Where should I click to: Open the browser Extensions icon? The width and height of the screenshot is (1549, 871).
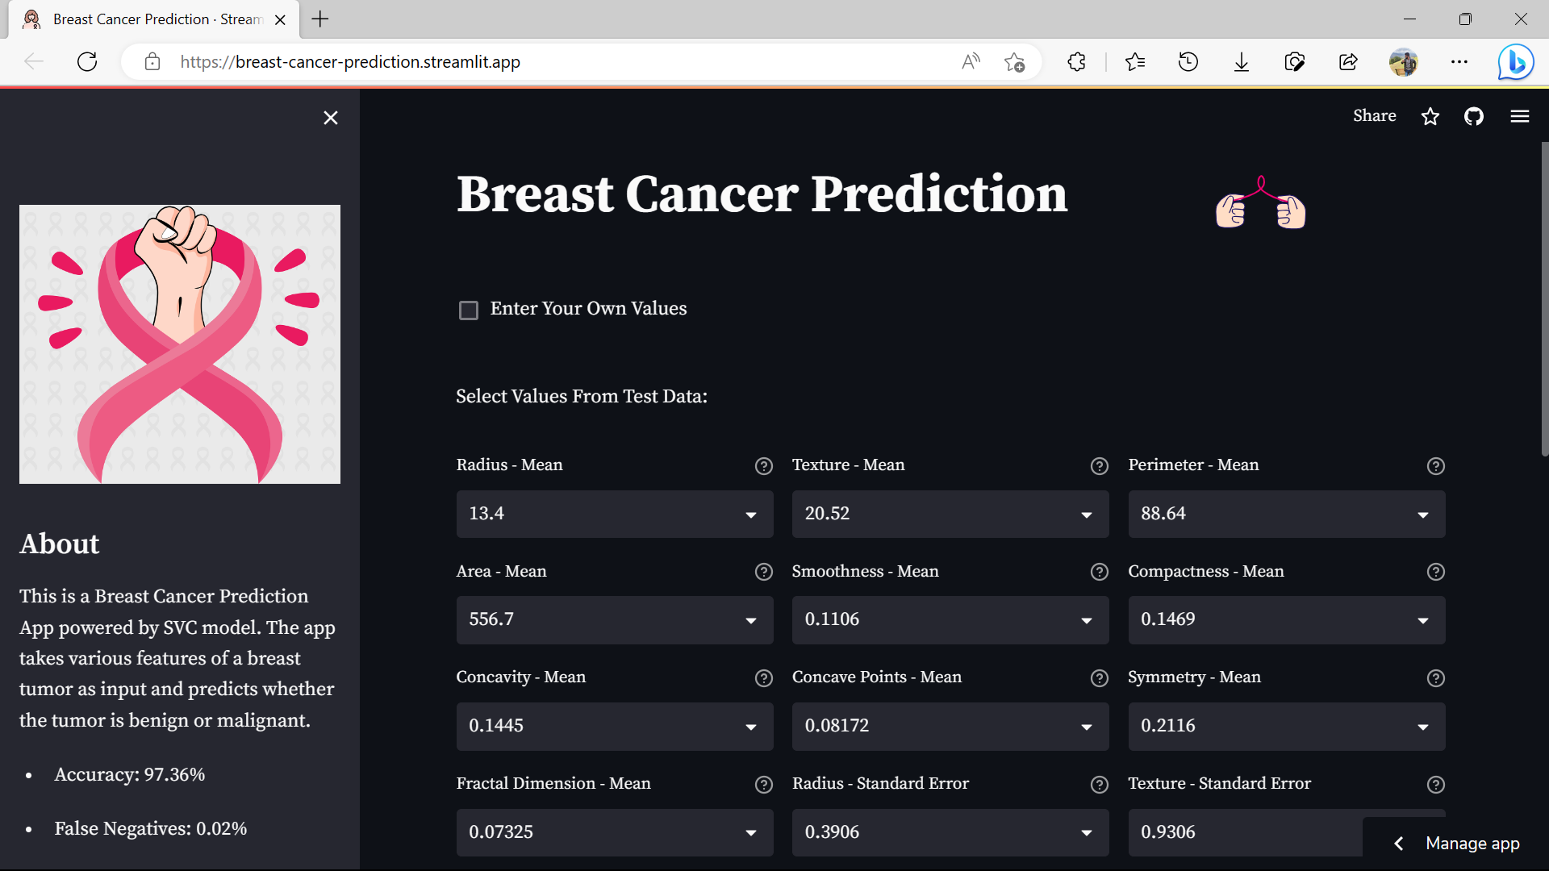coord(1076,61)
